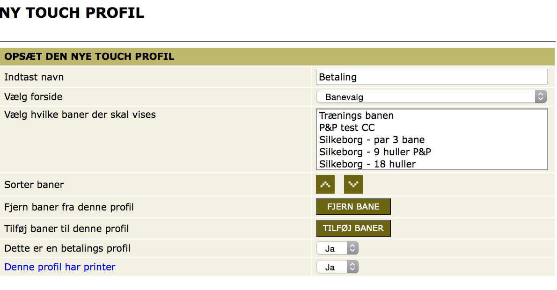
Task: Open the betalings profil Ja dropdown
Action: click(337, 248)
